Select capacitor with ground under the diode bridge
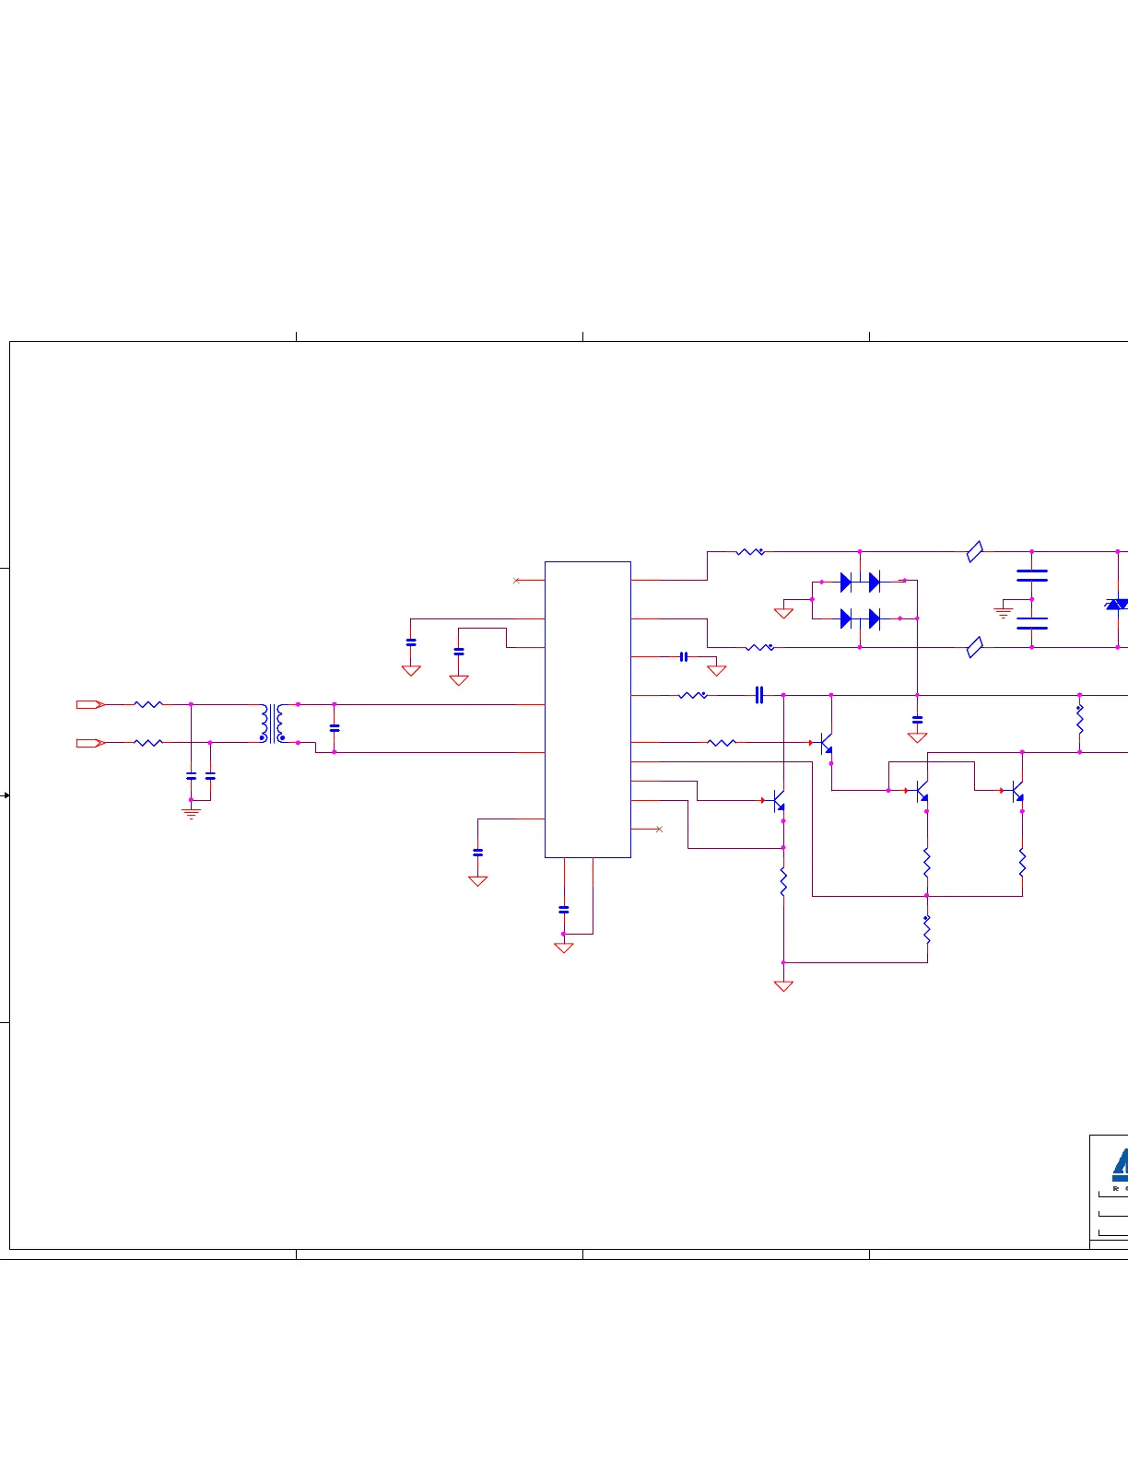This screenshot has width=1128, height=1460. [x=918, y=720]
